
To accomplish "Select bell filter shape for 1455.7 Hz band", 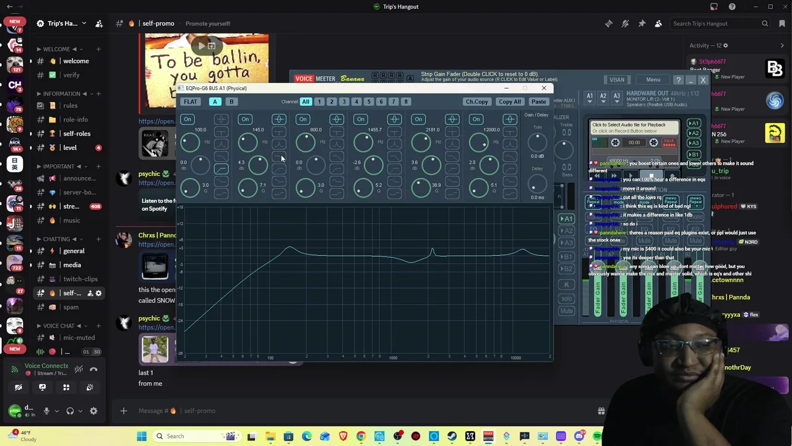I will (x=394, y=119).
